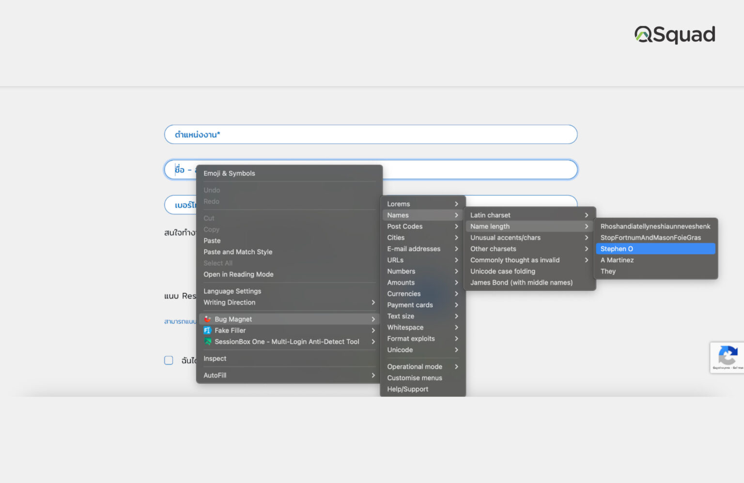Open Emoji & Symbols
The height and width of the screenshot is (483, 744).
coord(229,173)
